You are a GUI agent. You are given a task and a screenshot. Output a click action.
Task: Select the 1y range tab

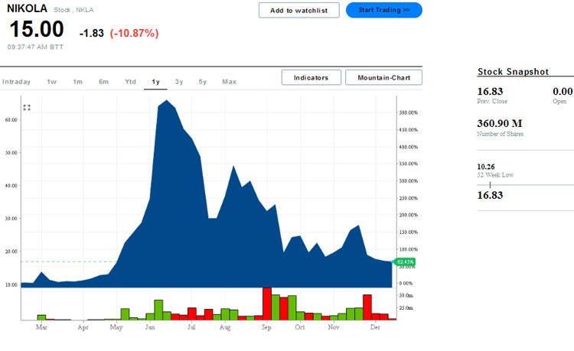click(155, 81)
